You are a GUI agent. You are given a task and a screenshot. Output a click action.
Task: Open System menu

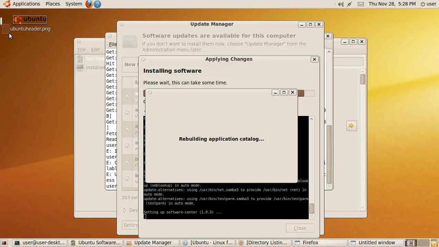(74, 4)
